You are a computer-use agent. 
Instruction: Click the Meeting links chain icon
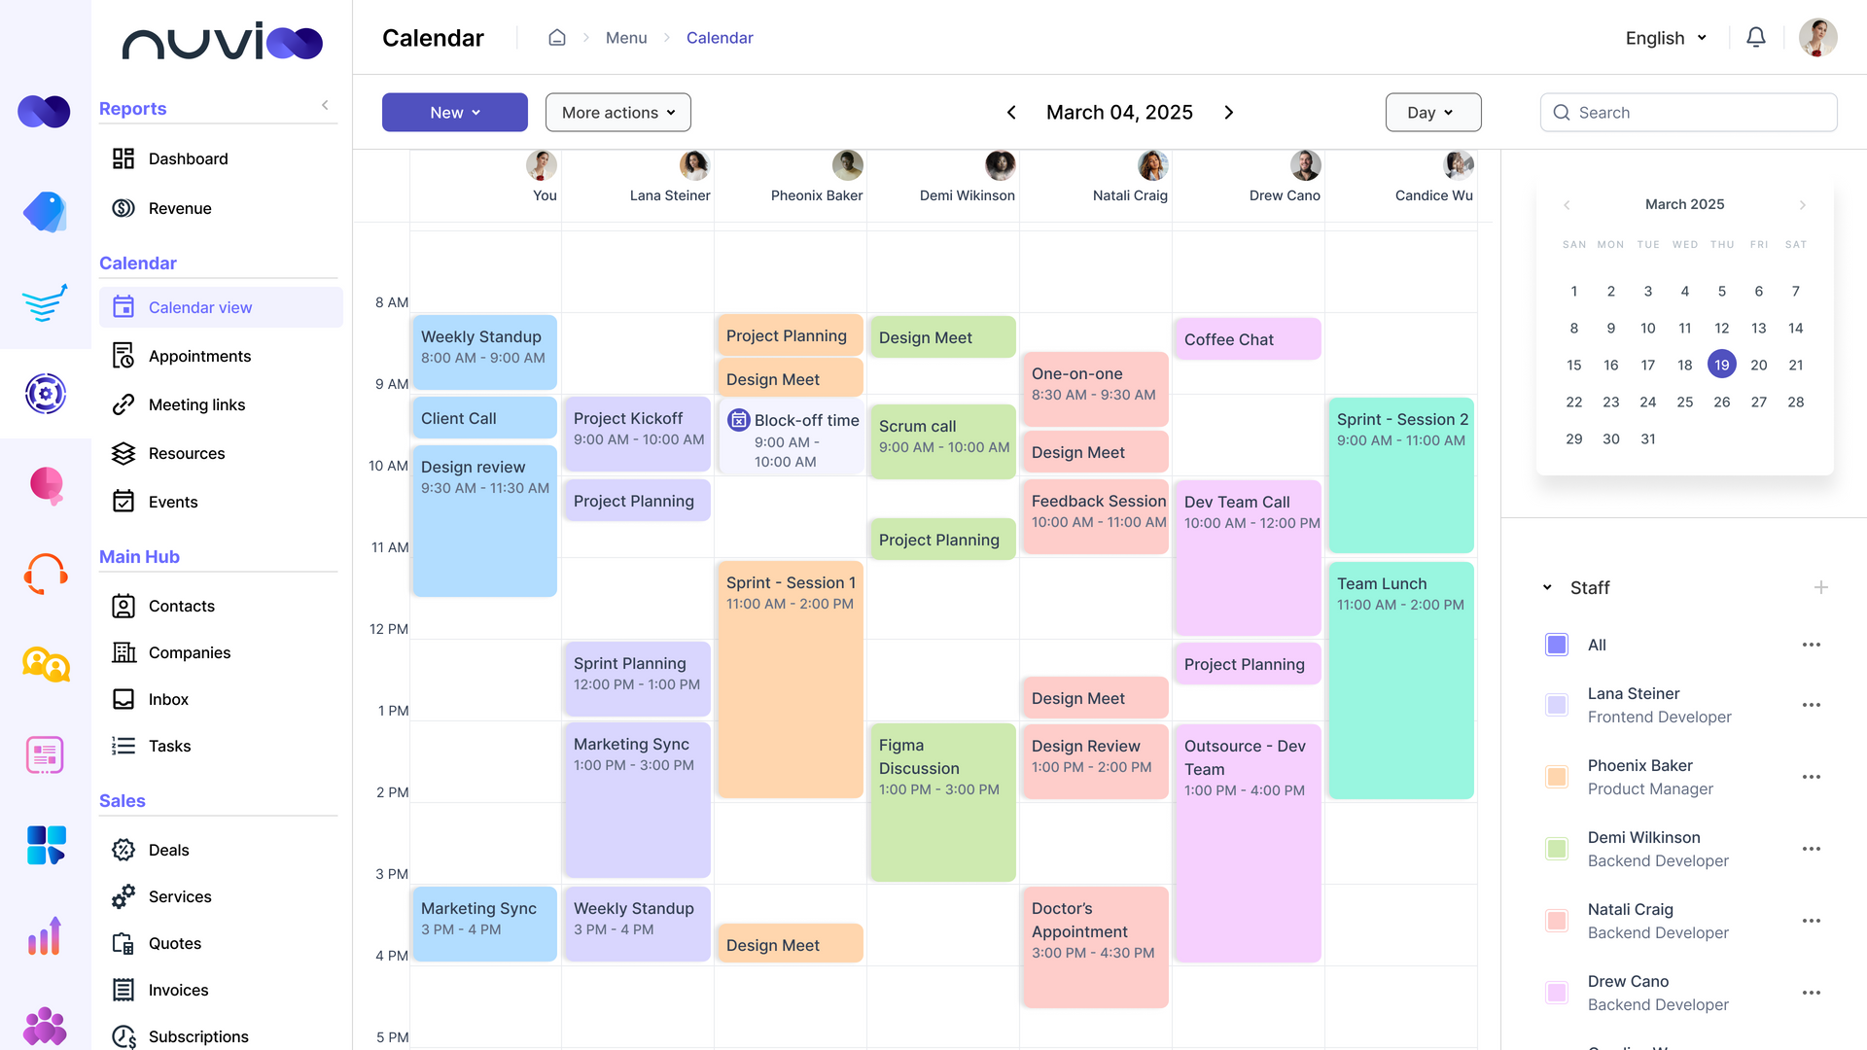123,404
